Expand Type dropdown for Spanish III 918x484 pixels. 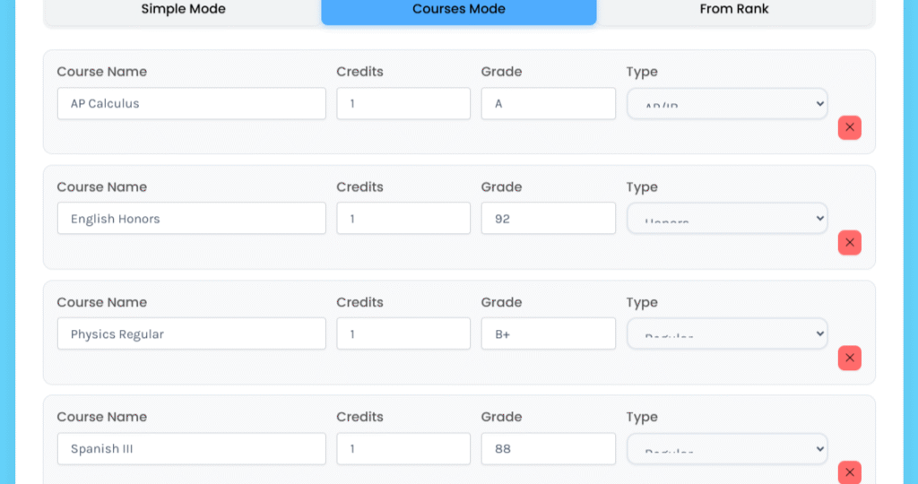tap(726, 448)
